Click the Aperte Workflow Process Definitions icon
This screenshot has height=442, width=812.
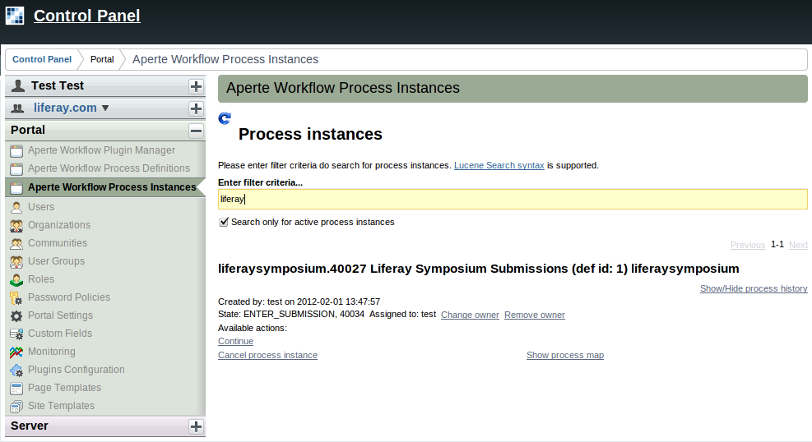(x=16, y=169)
